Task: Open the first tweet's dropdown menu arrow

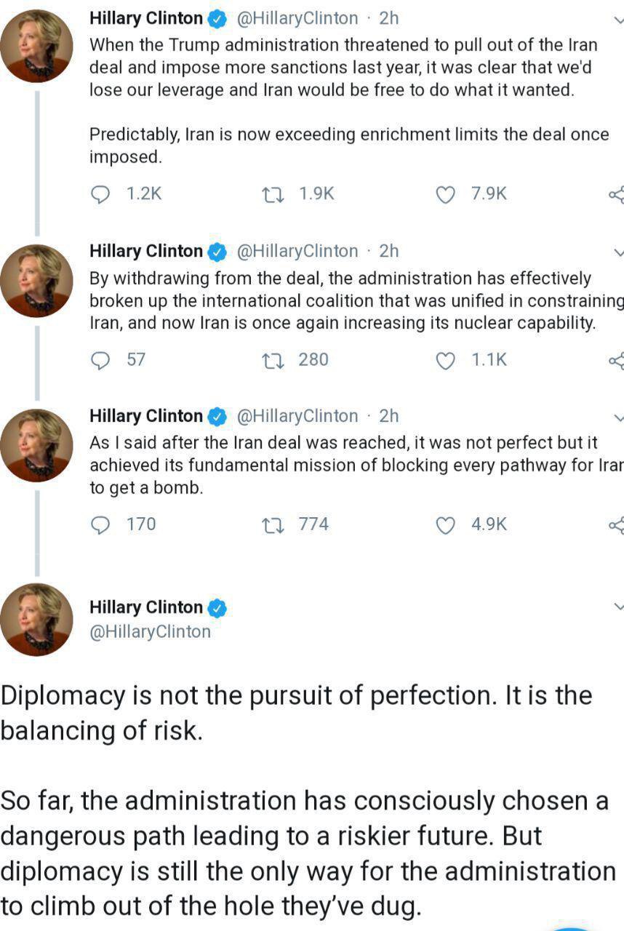Action: coord(619,20)
